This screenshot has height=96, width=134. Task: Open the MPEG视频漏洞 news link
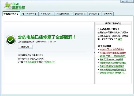(112, 66)
